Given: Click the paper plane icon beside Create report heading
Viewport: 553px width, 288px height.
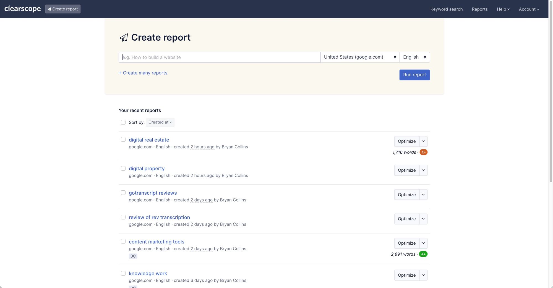Looking at the screenshot, I should (x=124, y=38).
